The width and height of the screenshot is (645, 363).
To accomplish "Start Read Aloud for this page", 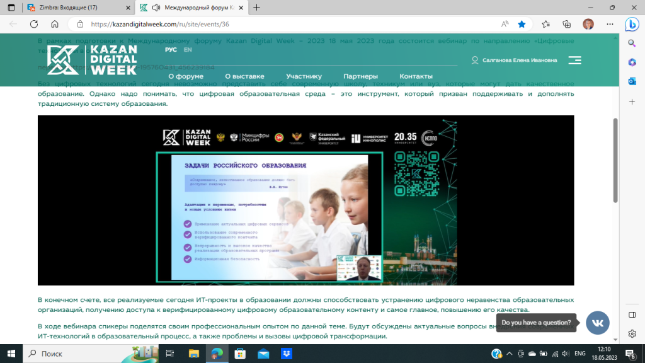I will tap(505, 25).
